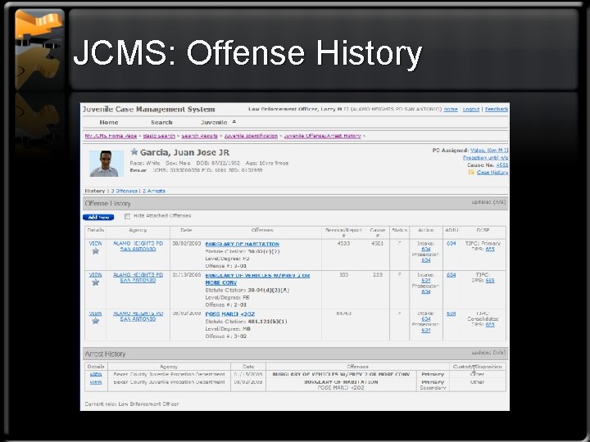
Task: Open Alamo Heights PD link in Poss Marij row
Action: (x=138, y=316)
